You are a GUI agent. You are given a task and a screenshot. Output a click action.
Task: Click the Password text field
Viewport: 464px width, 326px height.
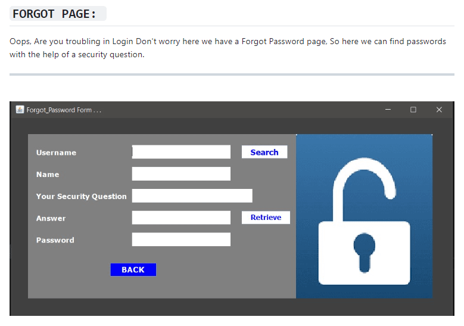(181, 240)
